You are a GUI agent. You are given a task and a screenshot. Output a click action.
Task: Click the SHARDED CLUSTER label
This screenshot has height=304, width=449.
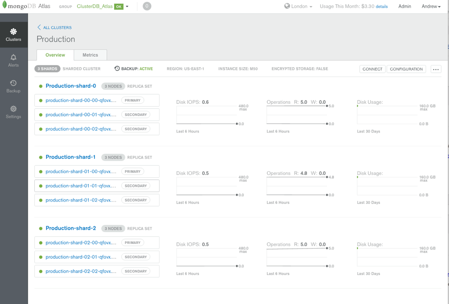[82, 69]
